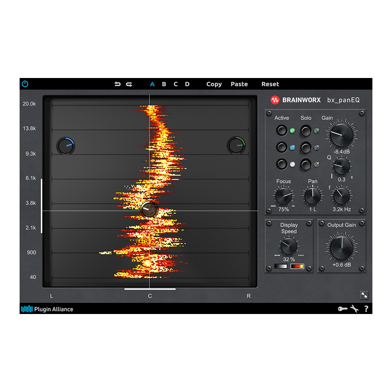Select settings bank D
Viewport: 392px width, 392px height.
187,84
